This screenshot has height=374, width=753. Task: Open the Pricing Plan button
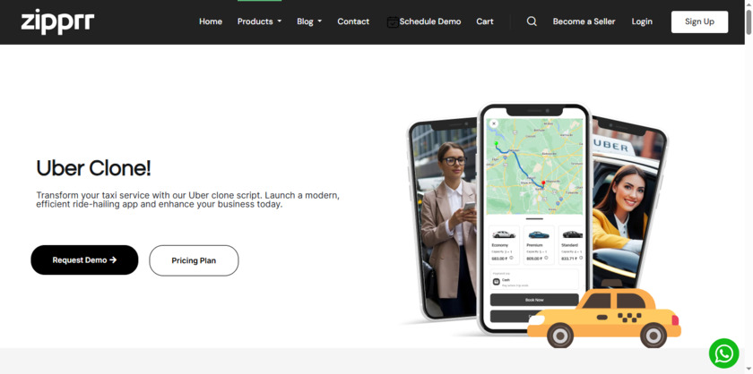tap(194, 260)
